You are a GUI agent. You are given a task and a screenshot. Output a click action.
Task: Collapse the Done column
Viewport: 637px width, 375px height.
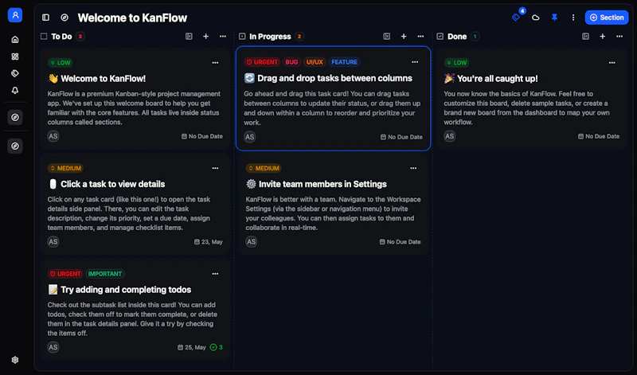[585, 37]
